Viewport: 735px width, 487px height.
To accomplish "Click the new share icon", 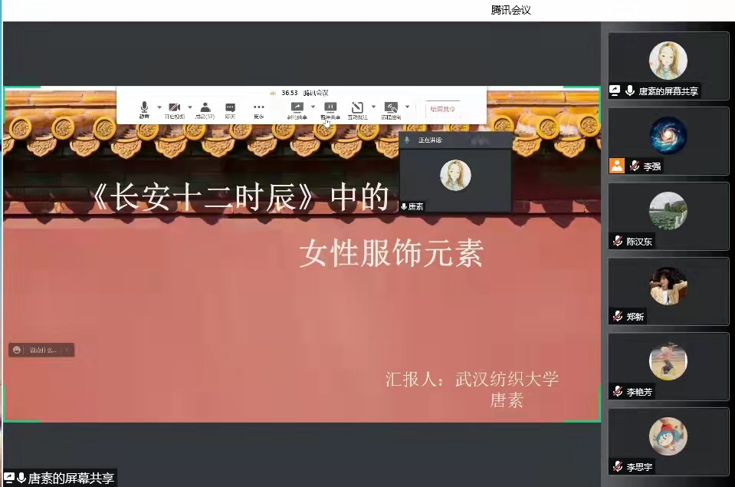I will click(x=297, y=109).
